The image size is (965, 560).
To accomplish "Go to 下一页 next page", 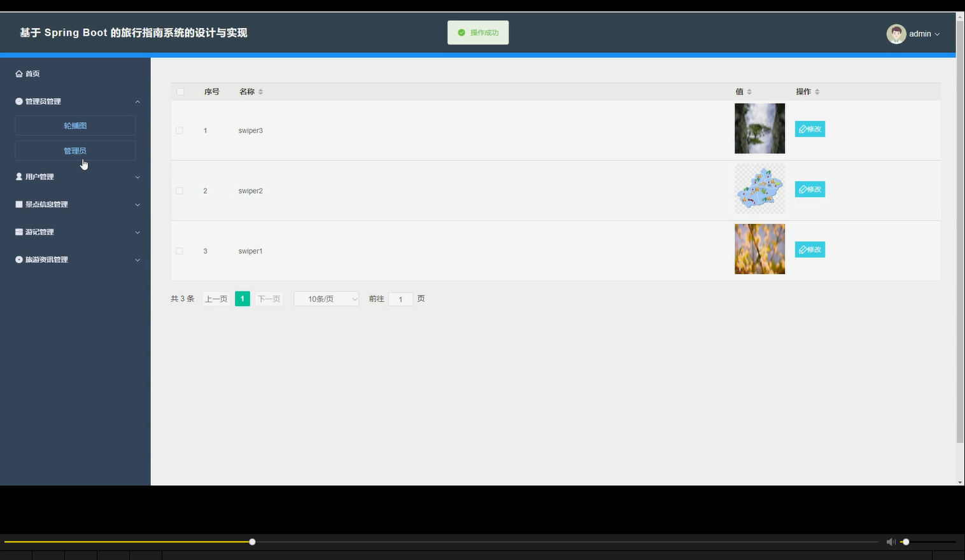I will 269,298.
